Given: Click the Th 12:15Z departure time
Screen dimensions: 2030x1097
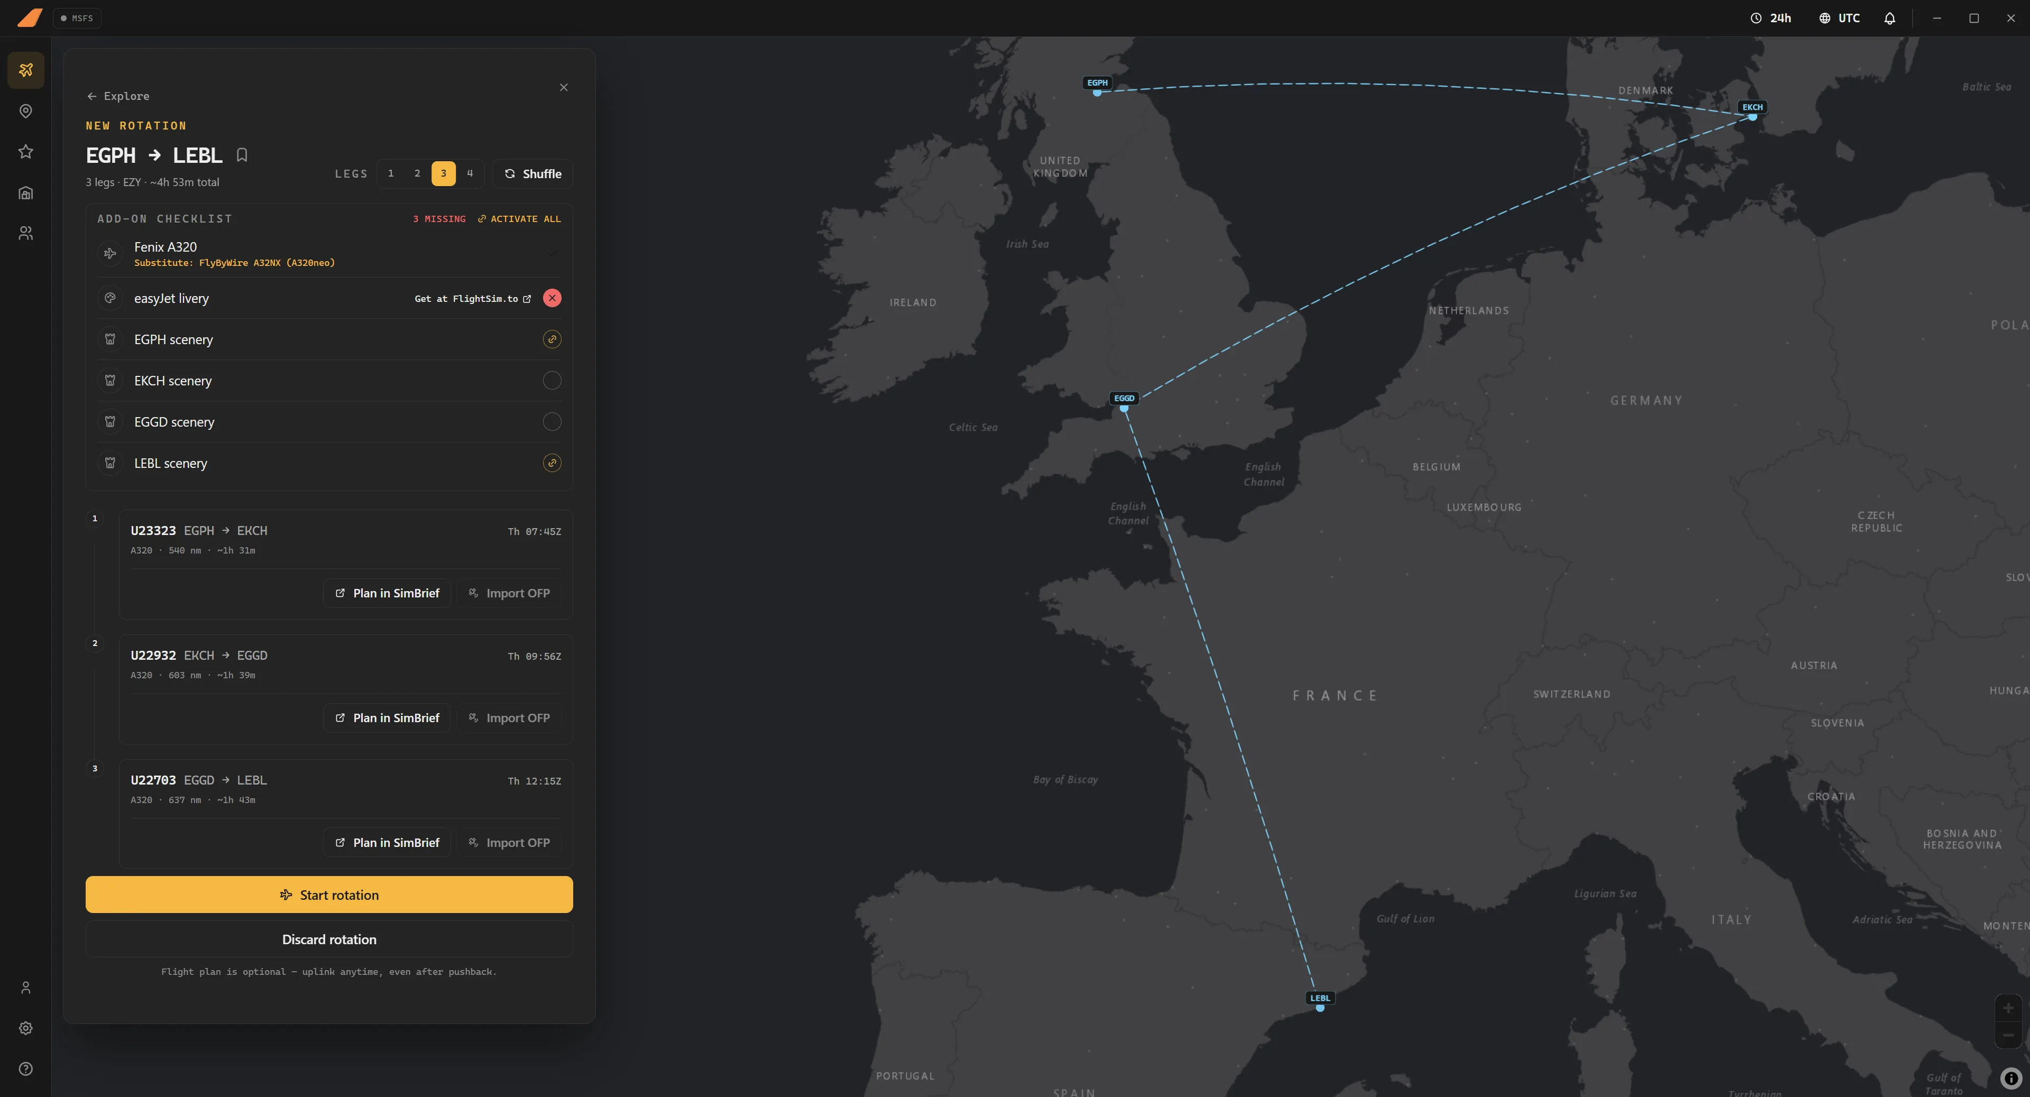Looking at the screenshot, I should pos(534,781).
